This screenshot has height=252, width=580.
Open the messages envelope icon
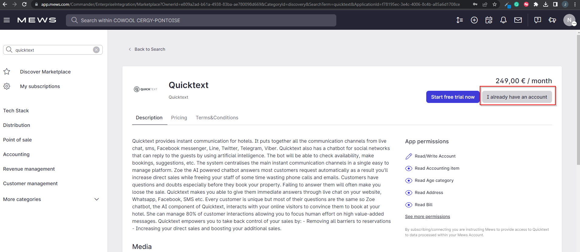point(518,20)
